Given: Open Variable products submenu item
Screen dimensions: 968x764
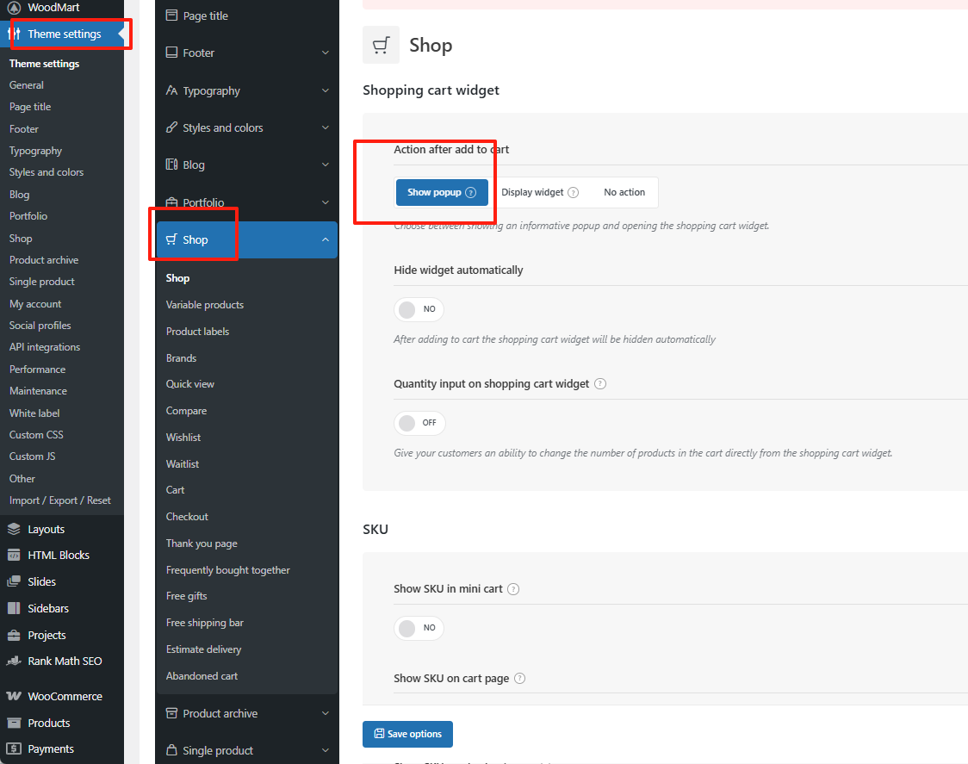Looking at the screenshot, I should [205, 305].
